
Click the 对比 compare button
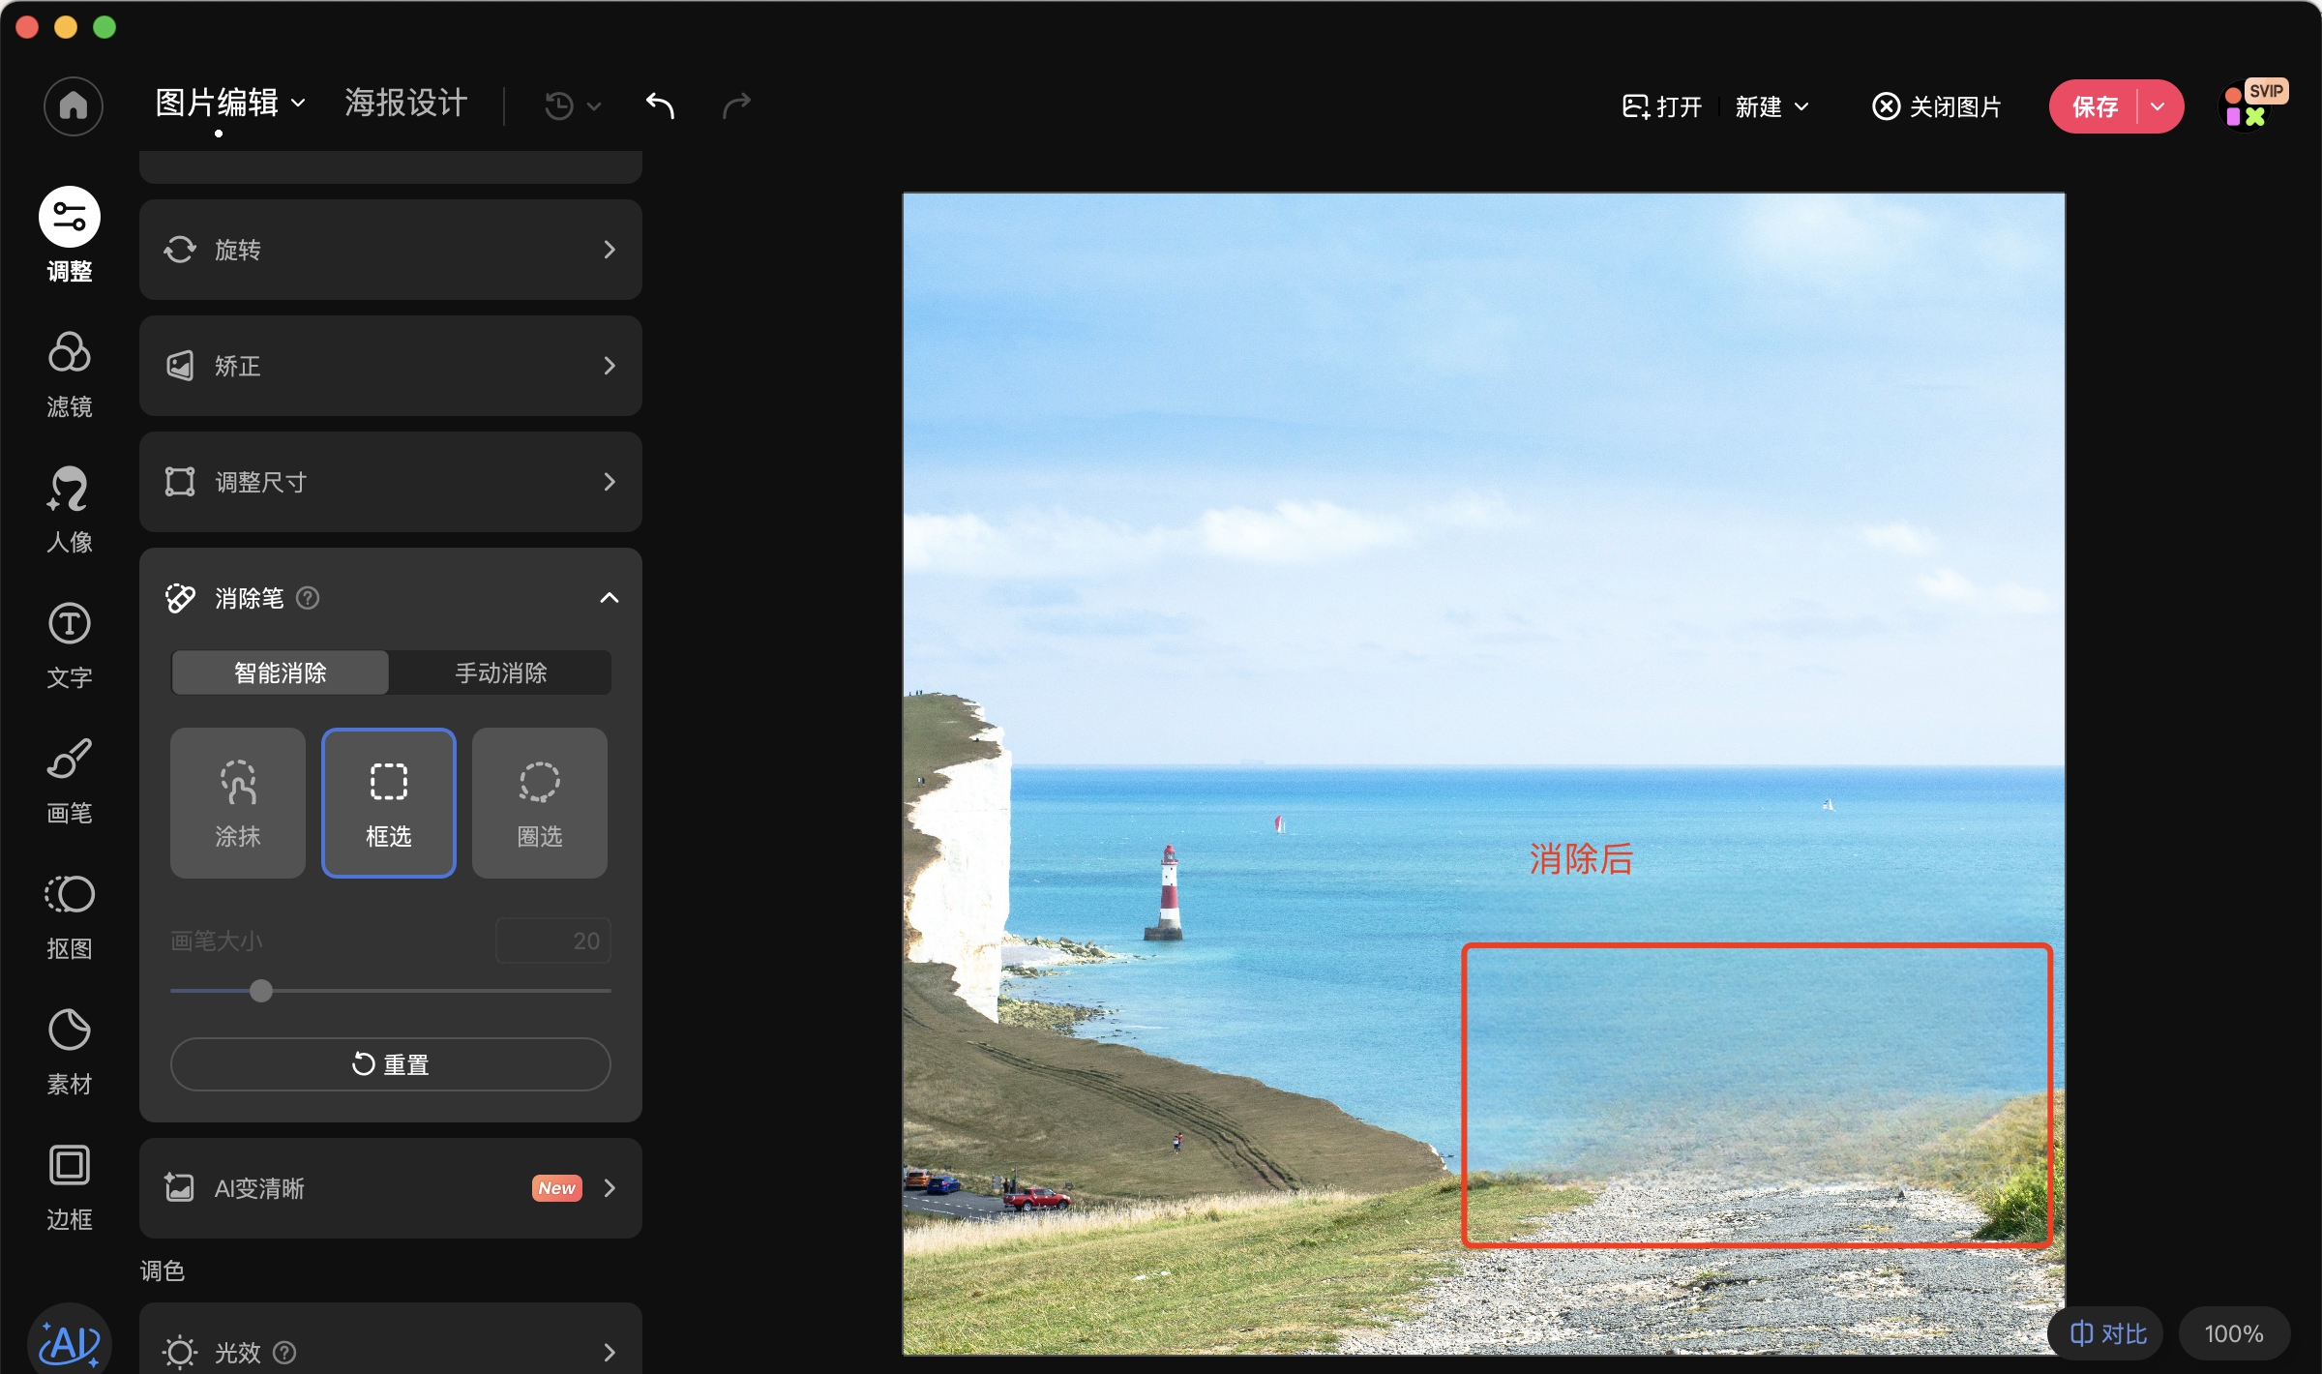(2107, 1333)
